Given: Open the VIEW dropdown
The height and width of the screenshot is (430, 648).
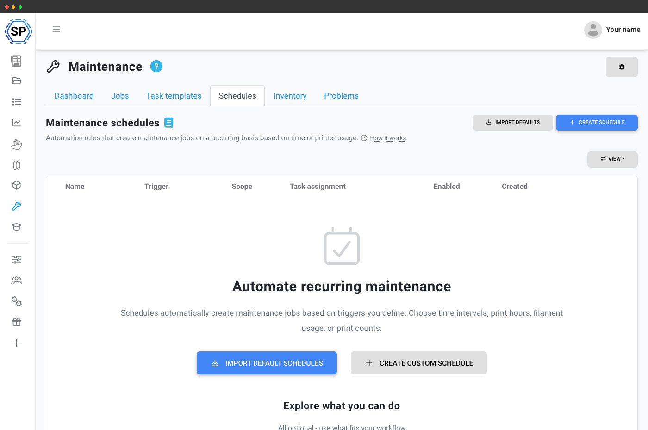Looking at the screenshot, I should tap(612, 159).
